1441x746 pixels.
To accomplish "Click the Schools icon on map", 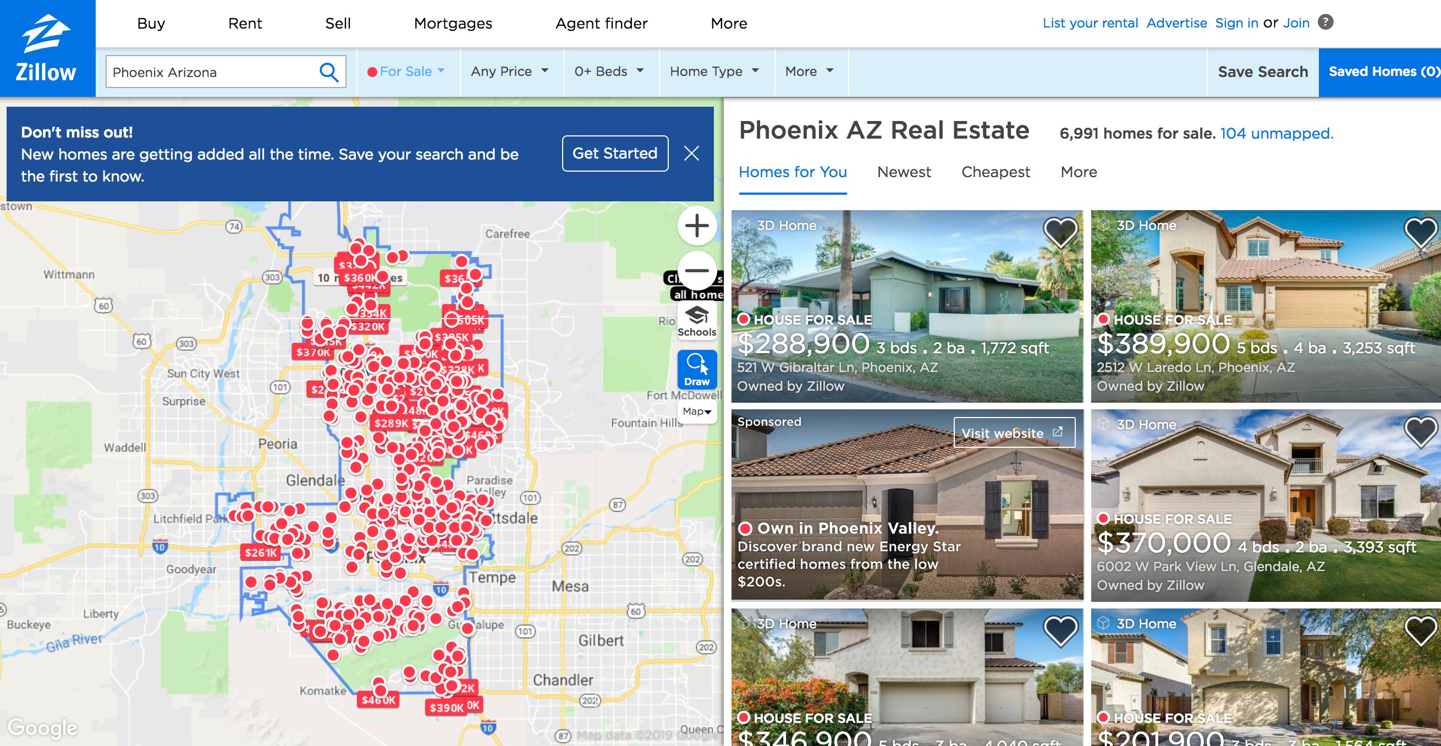I will tap(696, 322).
